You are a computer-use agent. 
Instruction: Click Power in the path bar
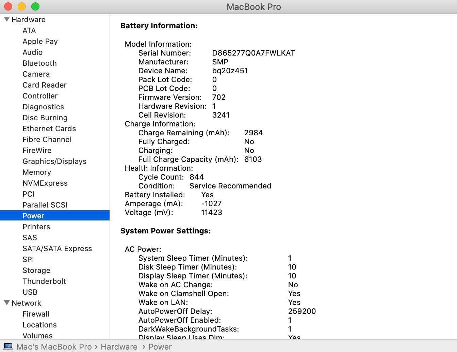point(160,347)
